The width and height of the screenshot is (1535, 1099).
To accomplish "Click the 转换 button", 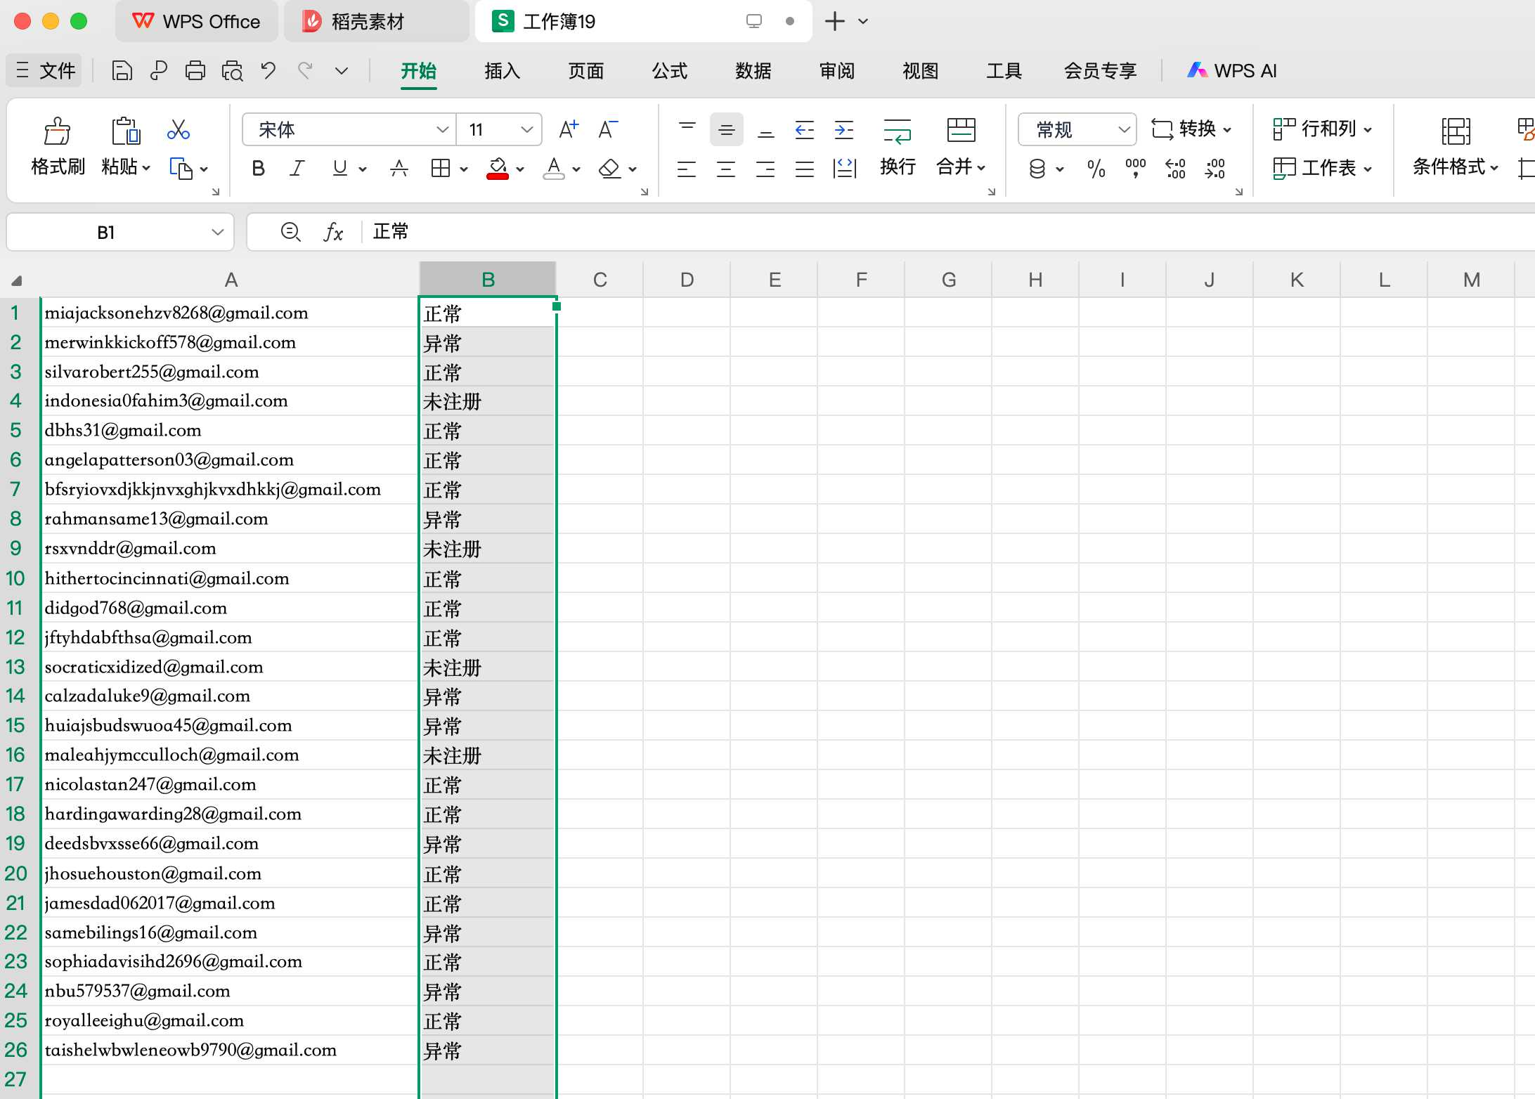I will point(1191,129).
